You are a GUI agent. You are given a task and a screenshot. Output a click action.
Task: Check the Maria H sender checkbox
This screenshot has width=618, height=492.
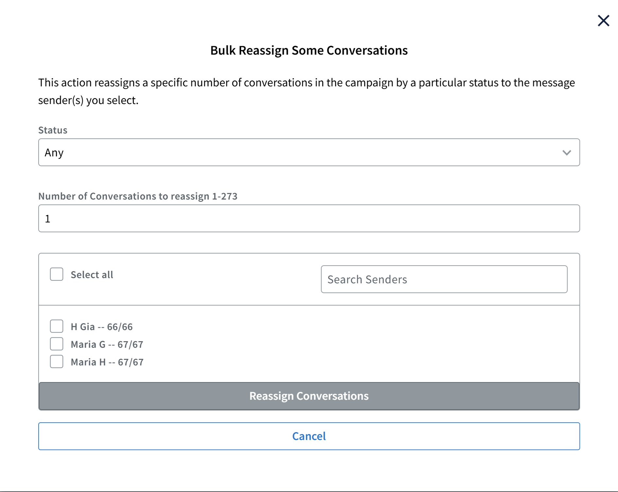(x=56, y=361)
